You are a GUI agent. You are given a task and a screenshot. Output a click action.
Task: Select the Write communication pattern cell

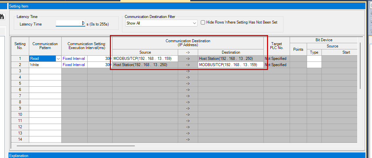coord(45,64)
